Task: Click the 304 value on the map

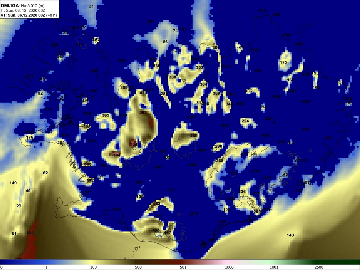Action: [x=203, y=84]
